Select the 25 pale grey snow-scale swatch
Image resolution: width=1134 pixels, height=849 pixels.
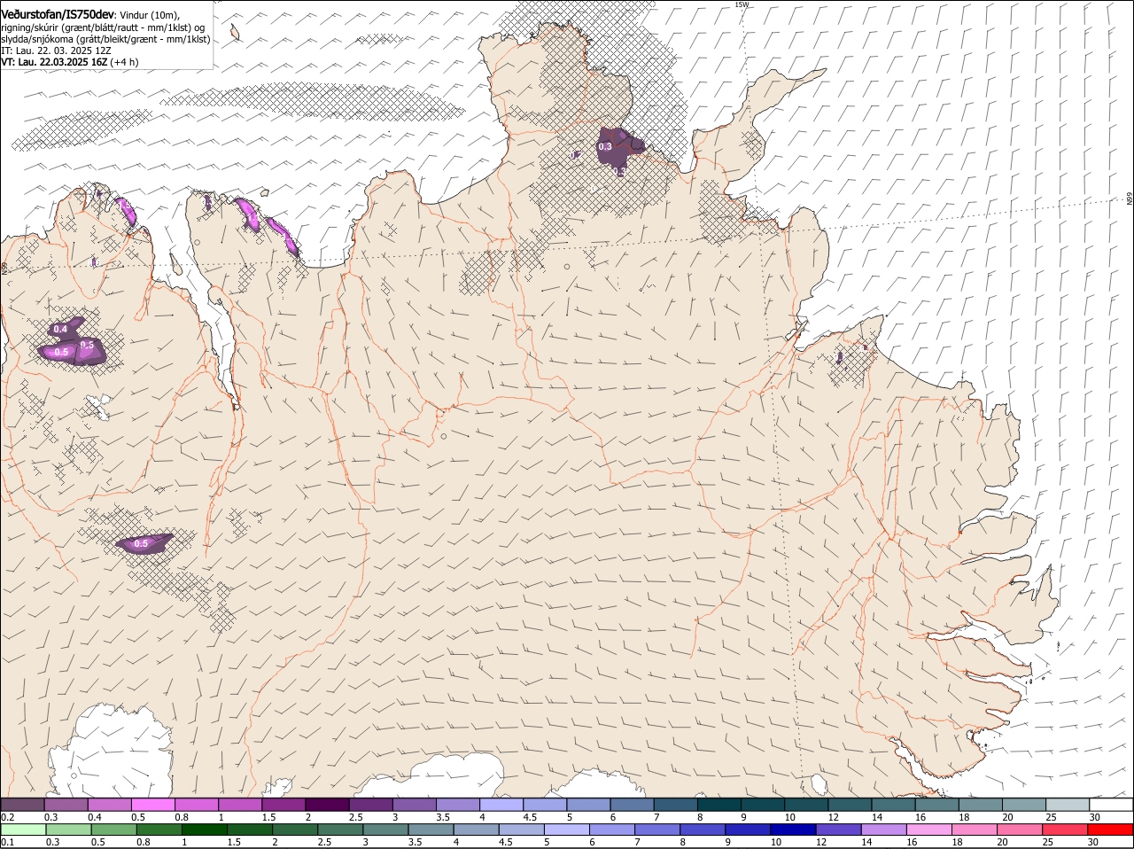point(1067,804)
